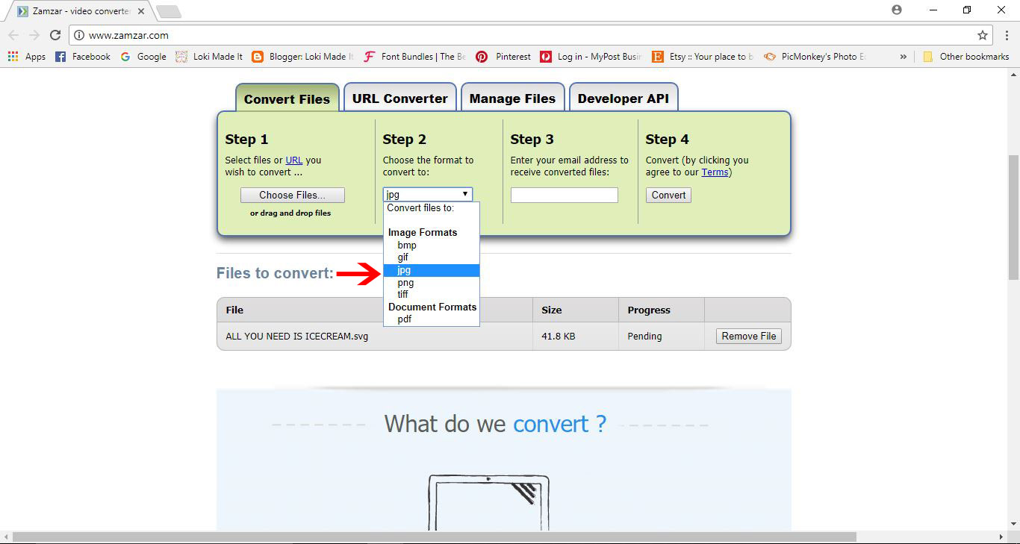Click the laptop illustration
The height and width of the screenshot is (544, 1020).
point(488,502)
